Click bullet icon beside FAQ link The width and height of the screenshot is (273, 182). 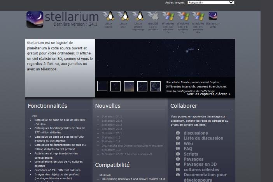click(x=178, y=149)
